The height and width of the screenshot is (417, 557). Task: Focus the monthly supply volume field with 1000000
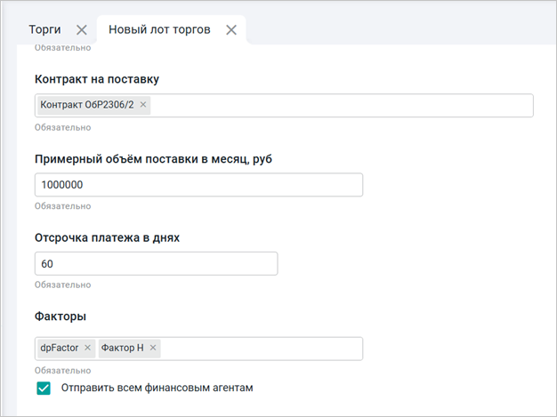[198, 185]
